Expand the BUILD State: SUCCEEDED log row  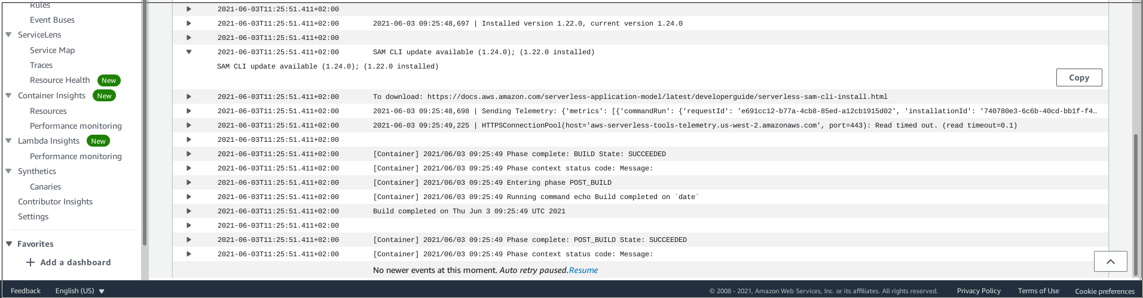[189, 154]
